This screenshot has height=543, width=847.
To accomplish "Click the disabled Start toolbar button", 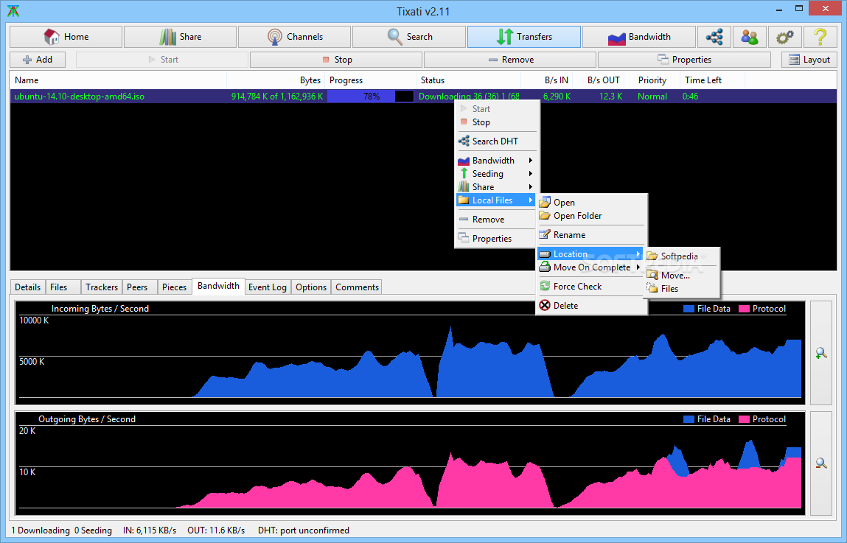I will [163, 60].
